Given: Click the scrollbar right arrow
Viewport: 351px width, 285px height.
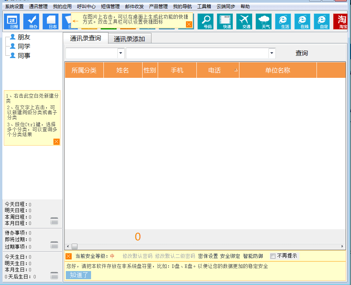Looking at the screenshot, I should click(x=342, y=246).
